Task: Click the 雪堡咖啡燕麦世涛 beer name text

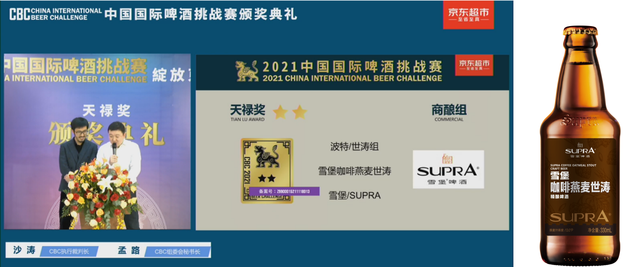Action: click(354, 171)
